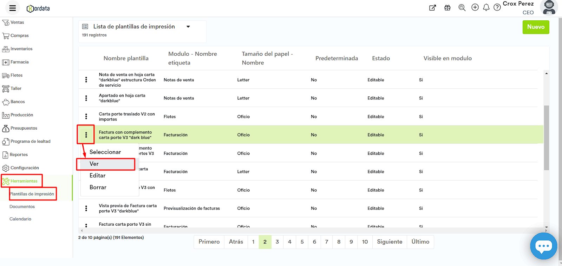Image resolution: width=562 pixels, height=266 pixels.
Task: Open Plantillas de impresión in sidebar
Action: 32,194
